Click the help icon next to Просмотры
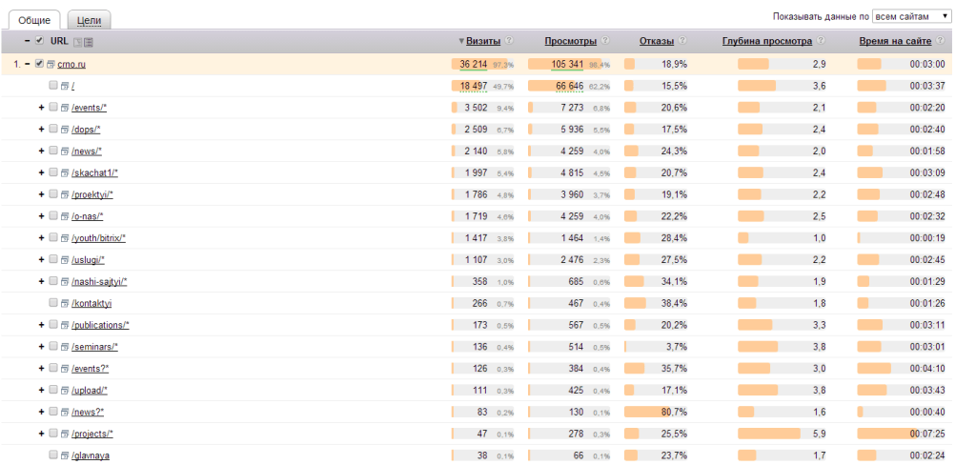The height and width of the screenshot is (465, 976). pos(606,41)
